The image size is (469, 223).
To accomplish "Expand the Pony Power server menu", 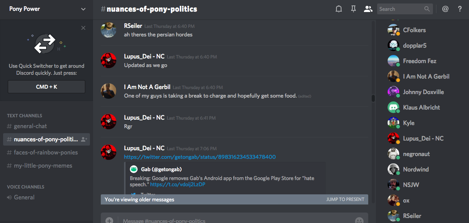I will click(x=83, y=9).
